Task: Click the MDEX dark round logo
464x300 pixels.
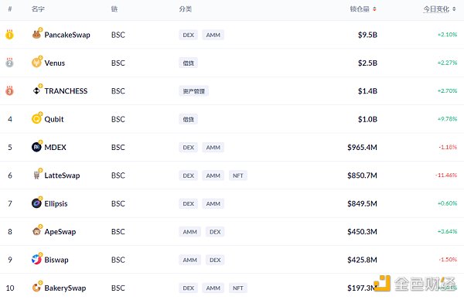Action: 36,147
